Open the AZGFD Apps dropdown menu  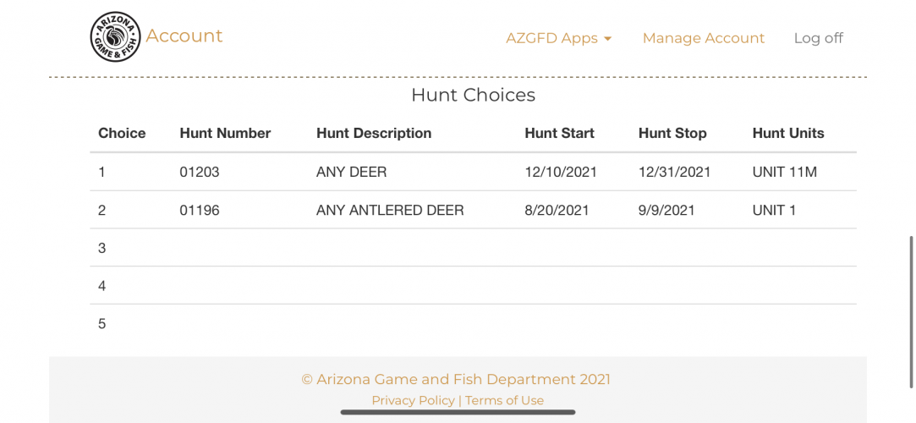click(558, 38)
